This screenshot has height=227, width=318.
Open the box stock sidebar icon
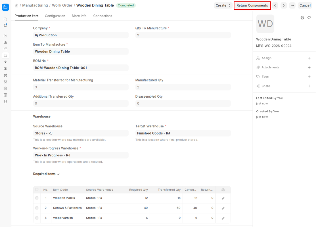pyautogui.click(x=5, y=68)
